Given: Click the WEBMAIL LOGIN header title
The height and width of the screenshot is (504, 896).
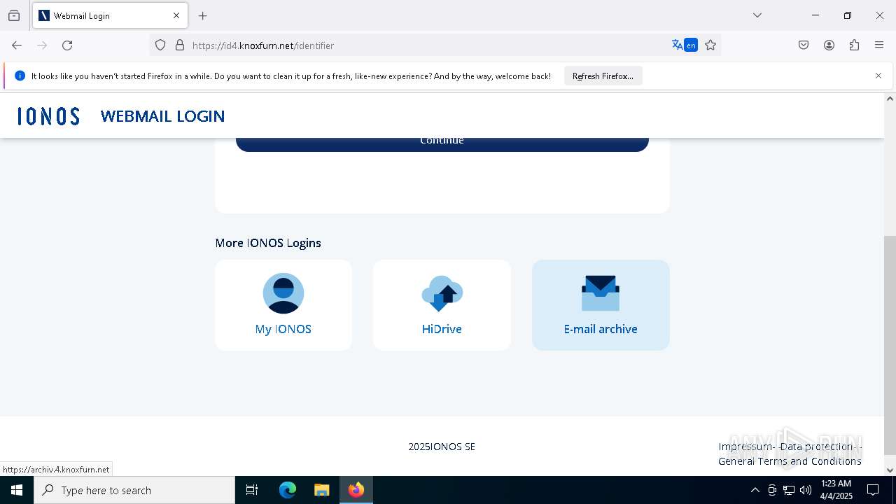Looking at the screenshot, I should [162, 116].
